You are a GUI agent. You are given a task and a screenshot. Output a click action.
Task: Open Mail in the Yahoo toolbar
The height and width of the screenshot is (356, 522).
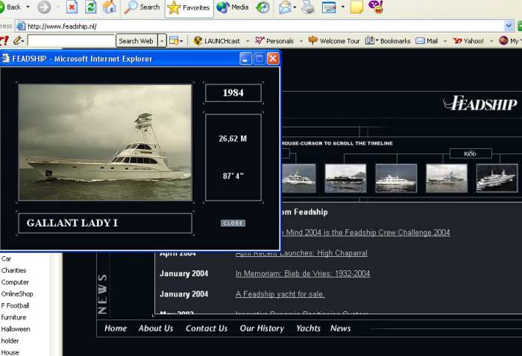427,41
